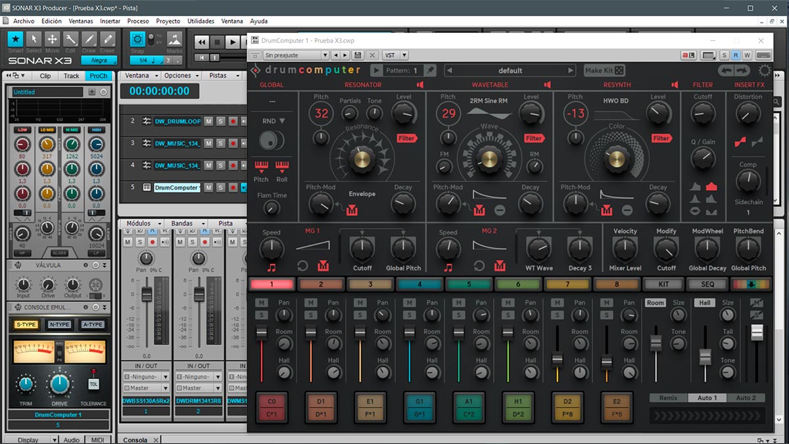Open the Insertar menu

(x=110, y=21)
